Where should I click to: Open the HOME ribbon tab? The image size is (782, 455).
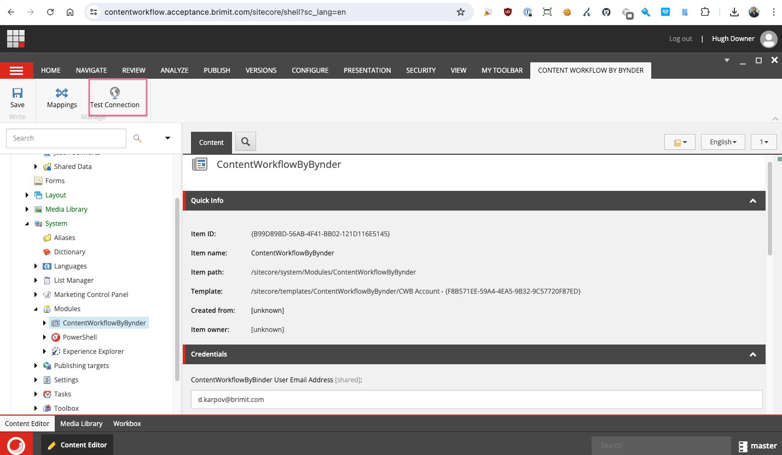51,71
